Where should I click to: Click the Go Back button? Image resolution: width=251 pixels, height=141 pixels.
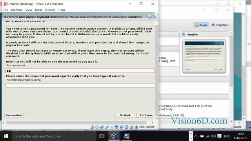(125, 115)
